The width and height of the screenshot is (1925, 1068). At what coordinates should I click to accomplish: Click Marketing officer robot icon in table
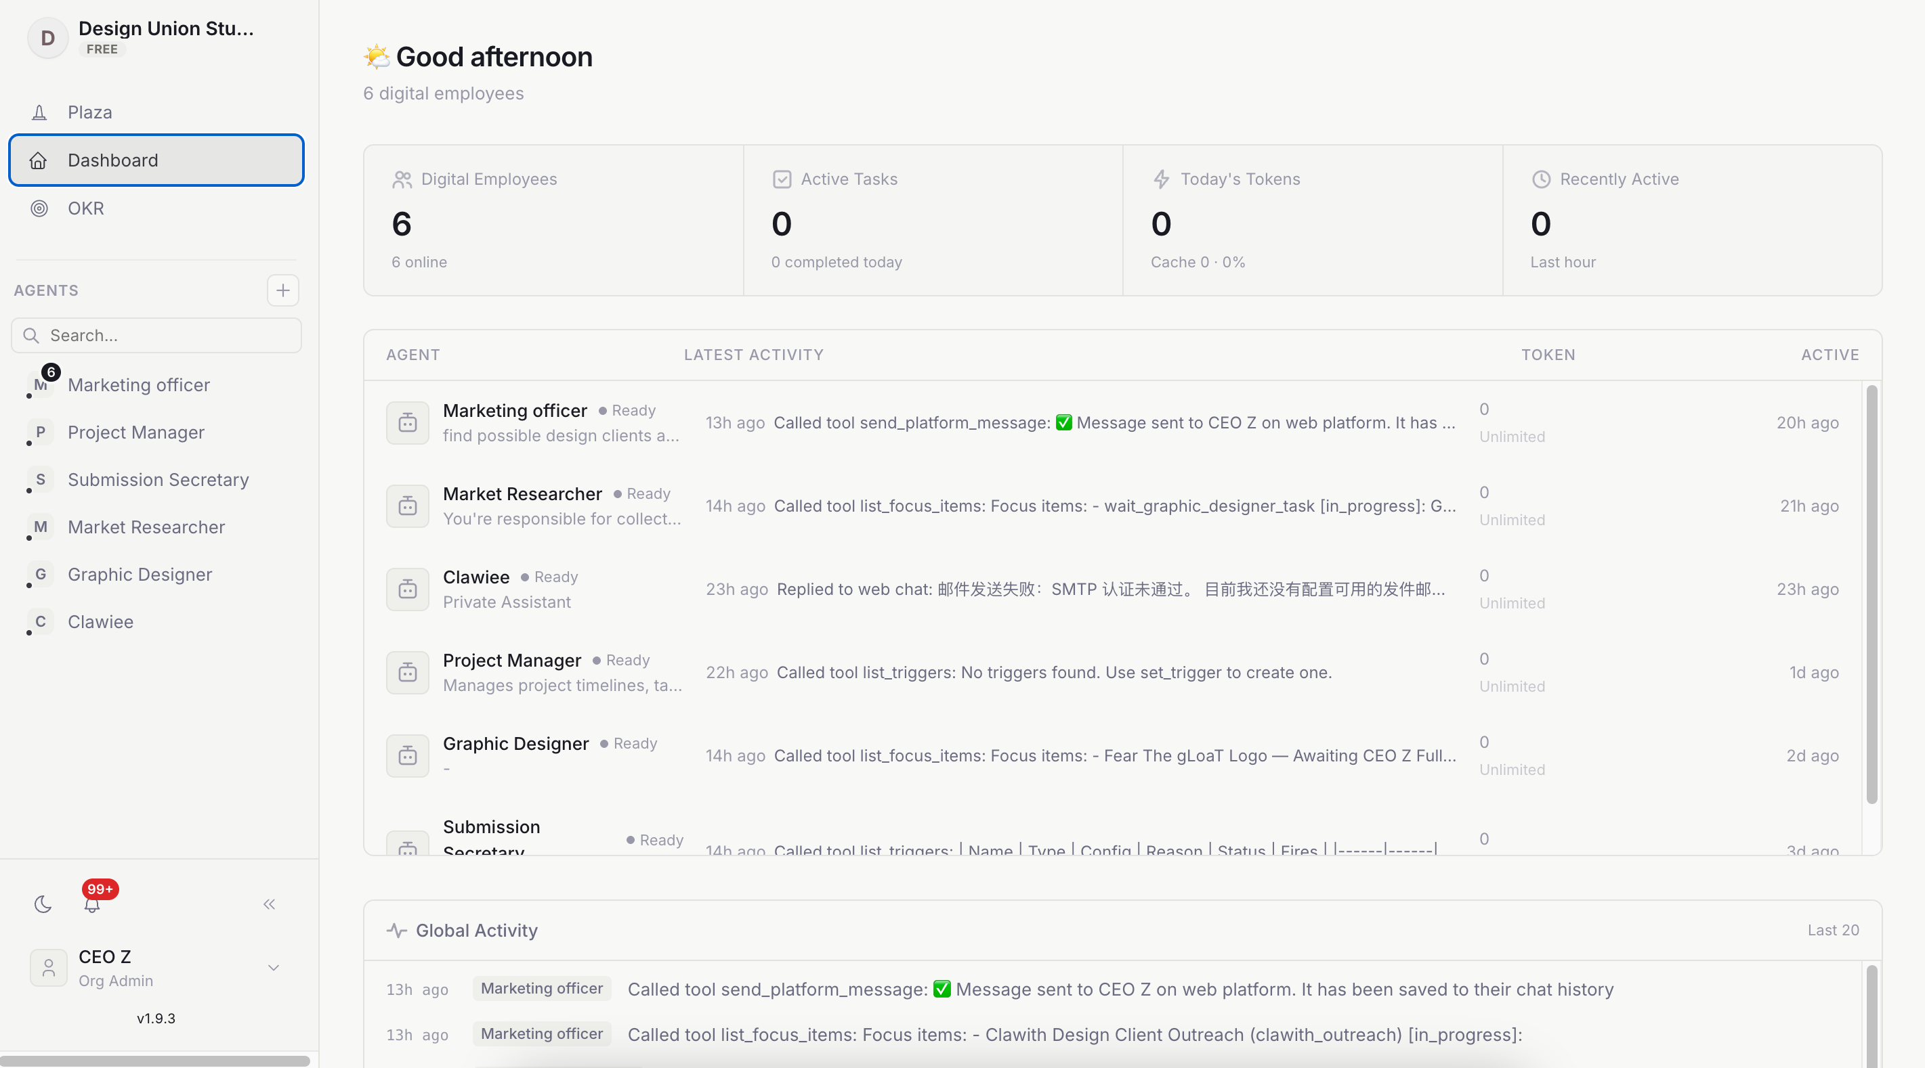pos(407,423)
